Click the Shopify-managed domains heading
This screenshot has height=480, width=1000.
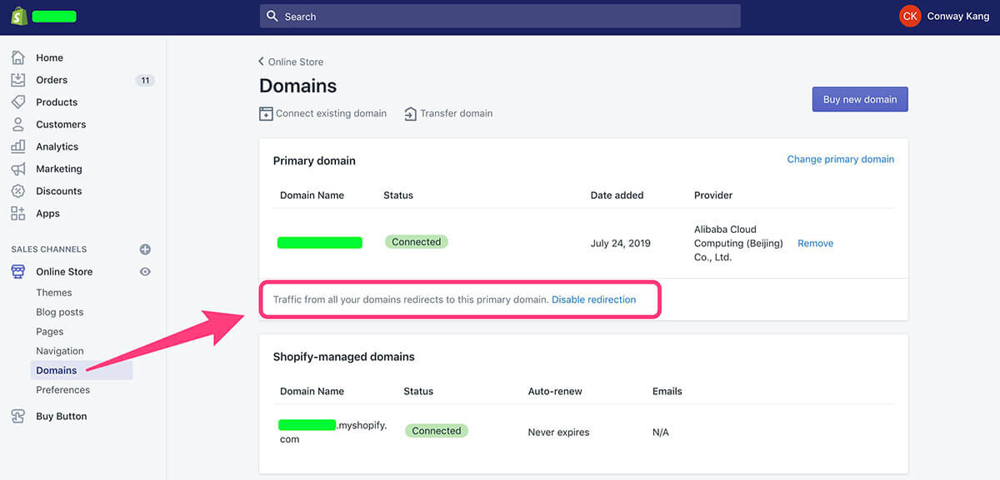pyautogui.click(x=344, y=356)
